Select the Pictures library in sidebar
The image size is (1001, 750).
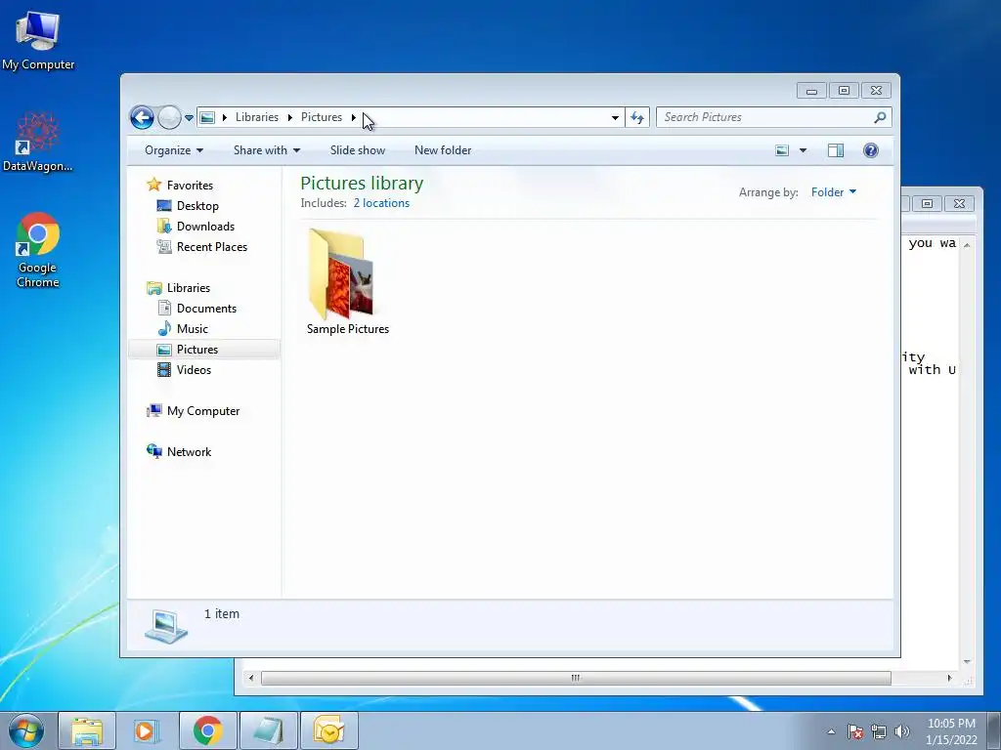click(x=197, y=350)
